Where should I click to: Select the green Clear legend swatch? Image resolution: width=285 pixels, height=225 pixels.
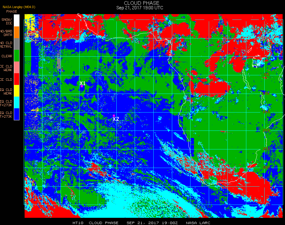(16, 55)
